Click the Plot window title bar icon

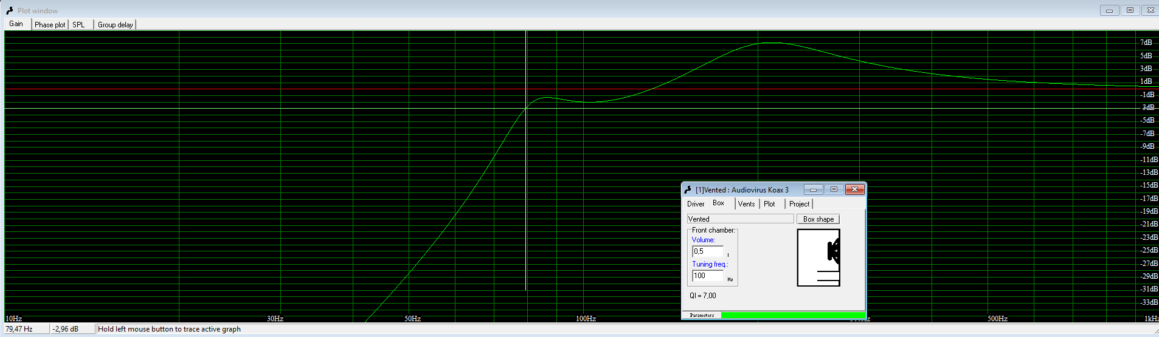click(9, 10)
